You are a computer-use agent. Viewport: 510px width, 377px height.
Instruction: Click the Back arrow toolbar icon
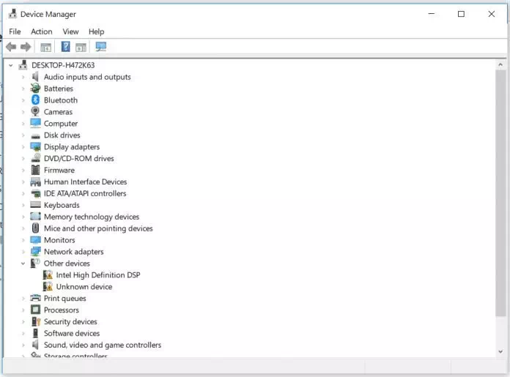(x=11, y=47)
